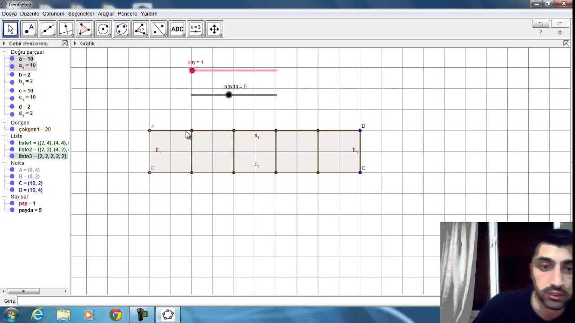This screenshot has height=323, width=575.
Task: Open Chrome from the taskbar
Action: (115, 315)
